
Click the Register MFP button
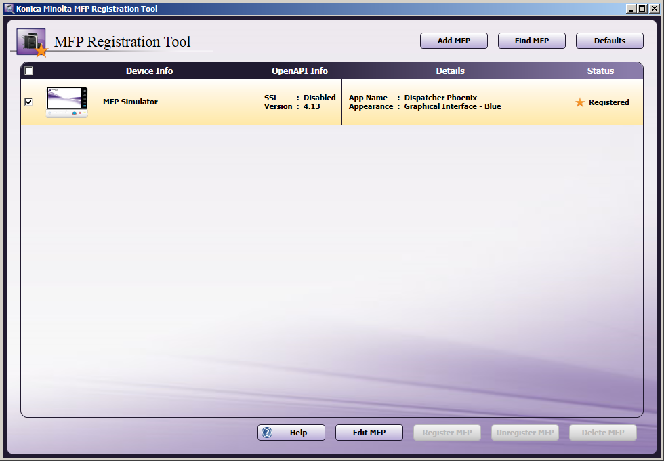pyautogui.click(x=447, y=433)
